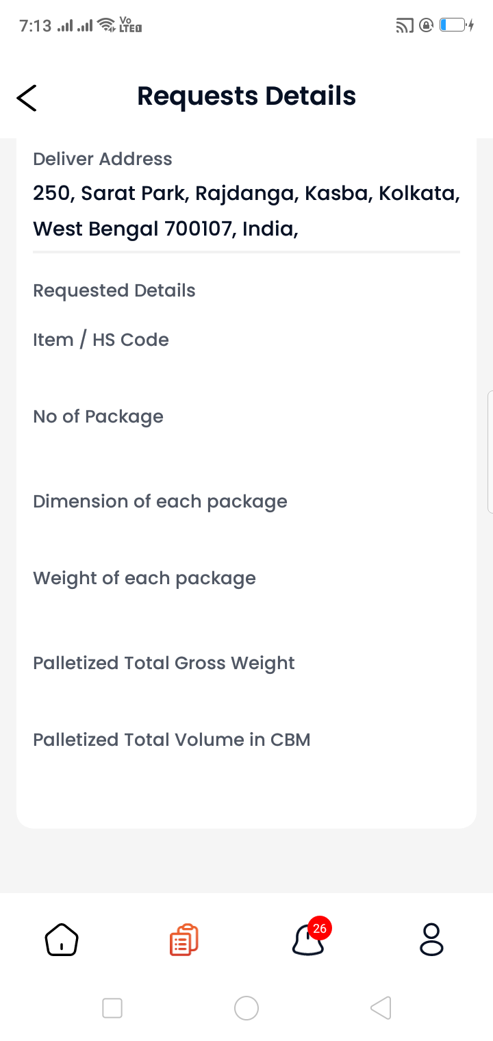Tap Android back triangle button

[x=381, y=1008]
